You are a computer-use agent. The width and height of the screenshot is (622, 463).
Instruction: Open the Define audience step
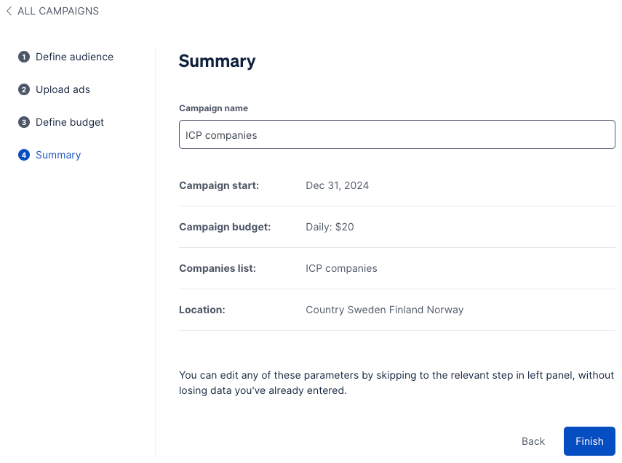[x=74, y=57]
